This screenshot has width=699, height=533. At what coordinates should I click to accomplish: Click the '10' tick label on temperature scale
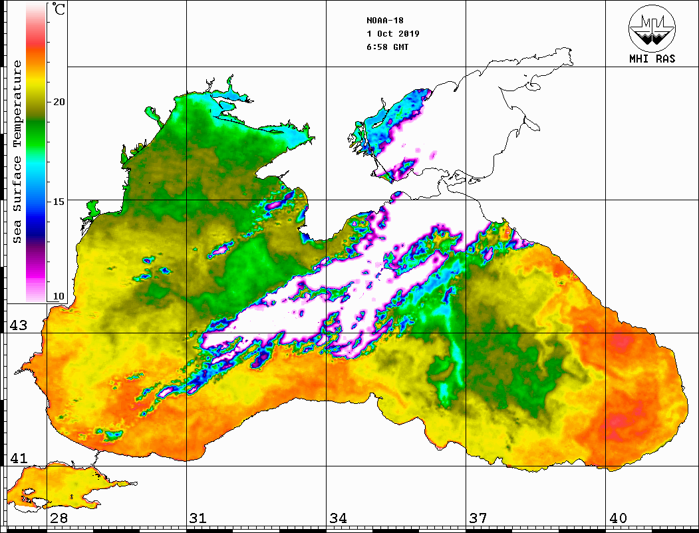pyautogui.click(x=59, y=296)
